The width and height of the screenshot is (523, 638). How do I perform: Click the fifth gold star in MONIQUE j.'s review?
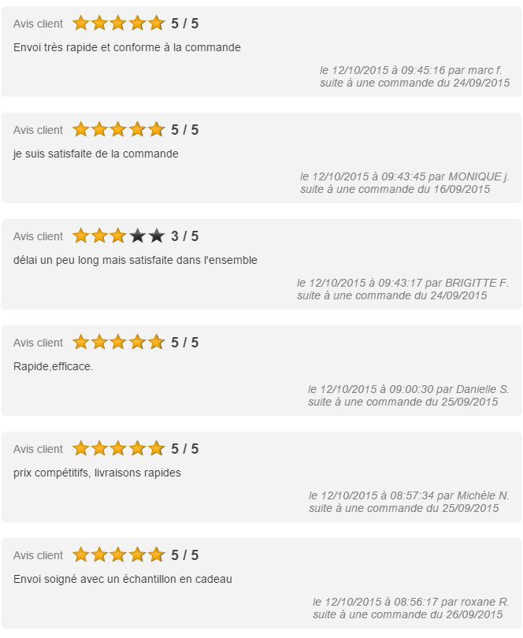[156, 129]
